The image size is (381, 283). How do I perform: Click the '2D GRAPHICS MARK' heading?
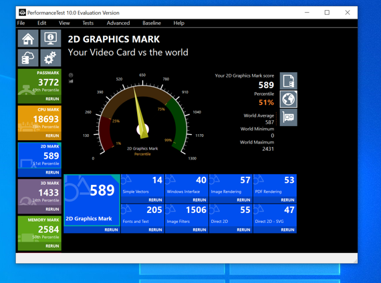pos(114,39)
